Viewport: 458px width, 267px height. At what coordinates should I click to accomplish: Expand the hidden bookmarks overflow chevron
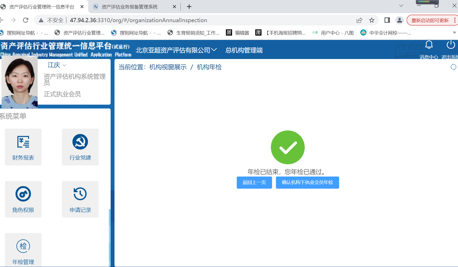click(x=454, y=32)
